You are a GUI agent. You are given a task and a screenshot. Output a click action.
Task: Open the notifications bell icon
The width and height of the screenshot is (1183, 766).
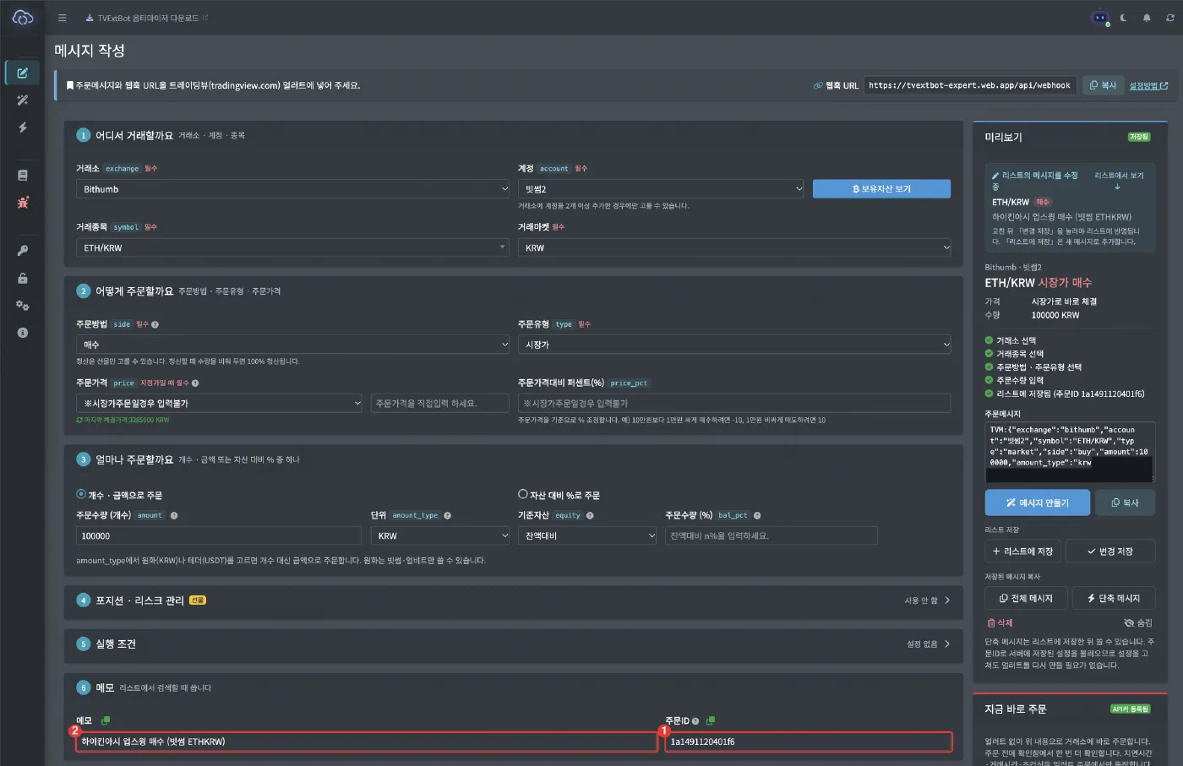click(1147, 18)
